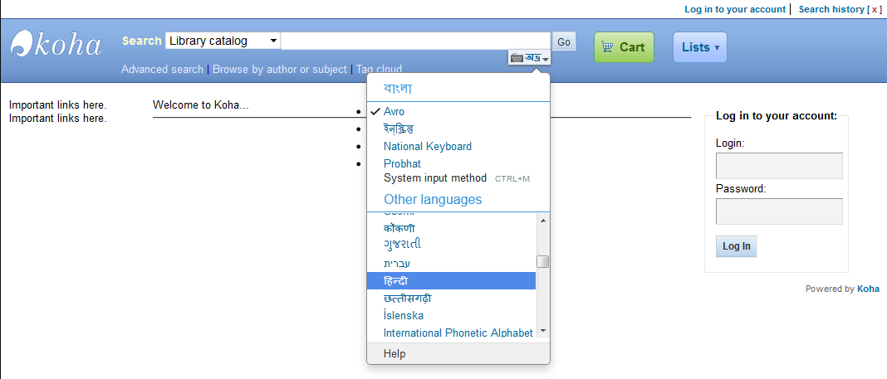The width and height of the screenshot is (887, 379).
Task: Click the language list scroll up arrow
Action: pos(543,221)
